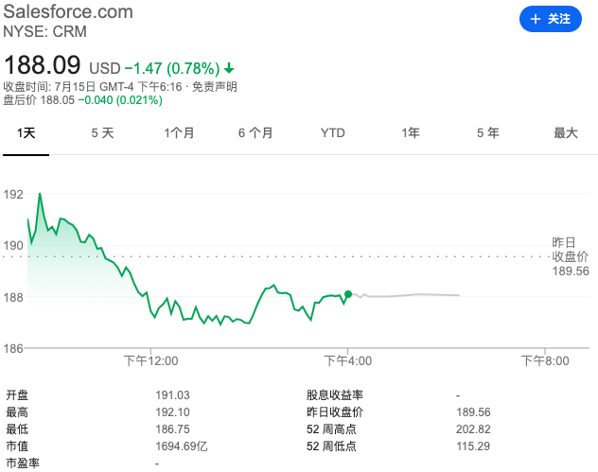Viewport: 598px width, 472px height.
Task: Click the green down arrow icon
Action: pos(229,69)
